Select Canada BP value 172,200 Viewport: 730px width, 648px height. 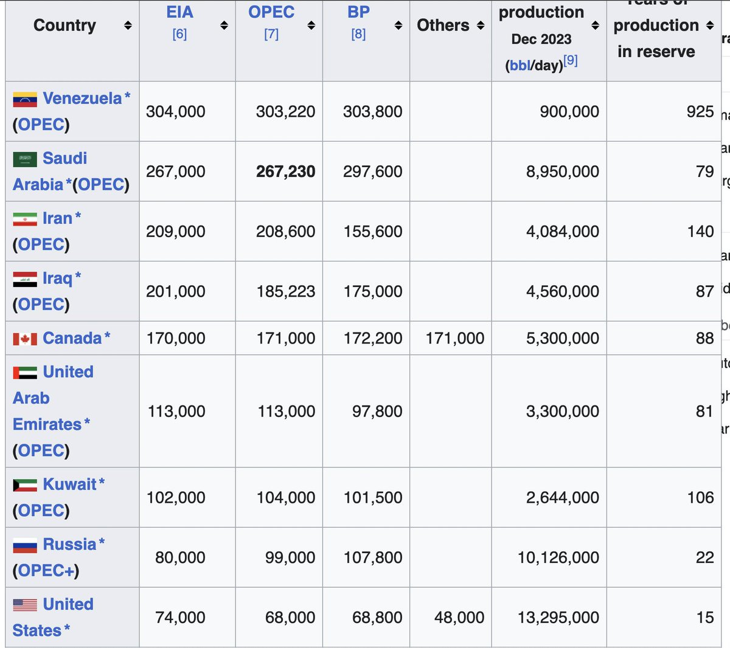pyautogui.click(x=372, y=338)
